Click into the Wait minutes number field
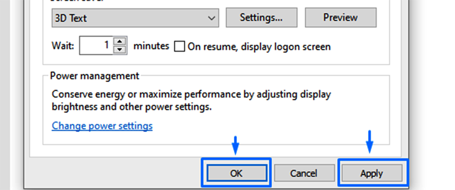Screen dimensions: 455x190 pos(96,46)
